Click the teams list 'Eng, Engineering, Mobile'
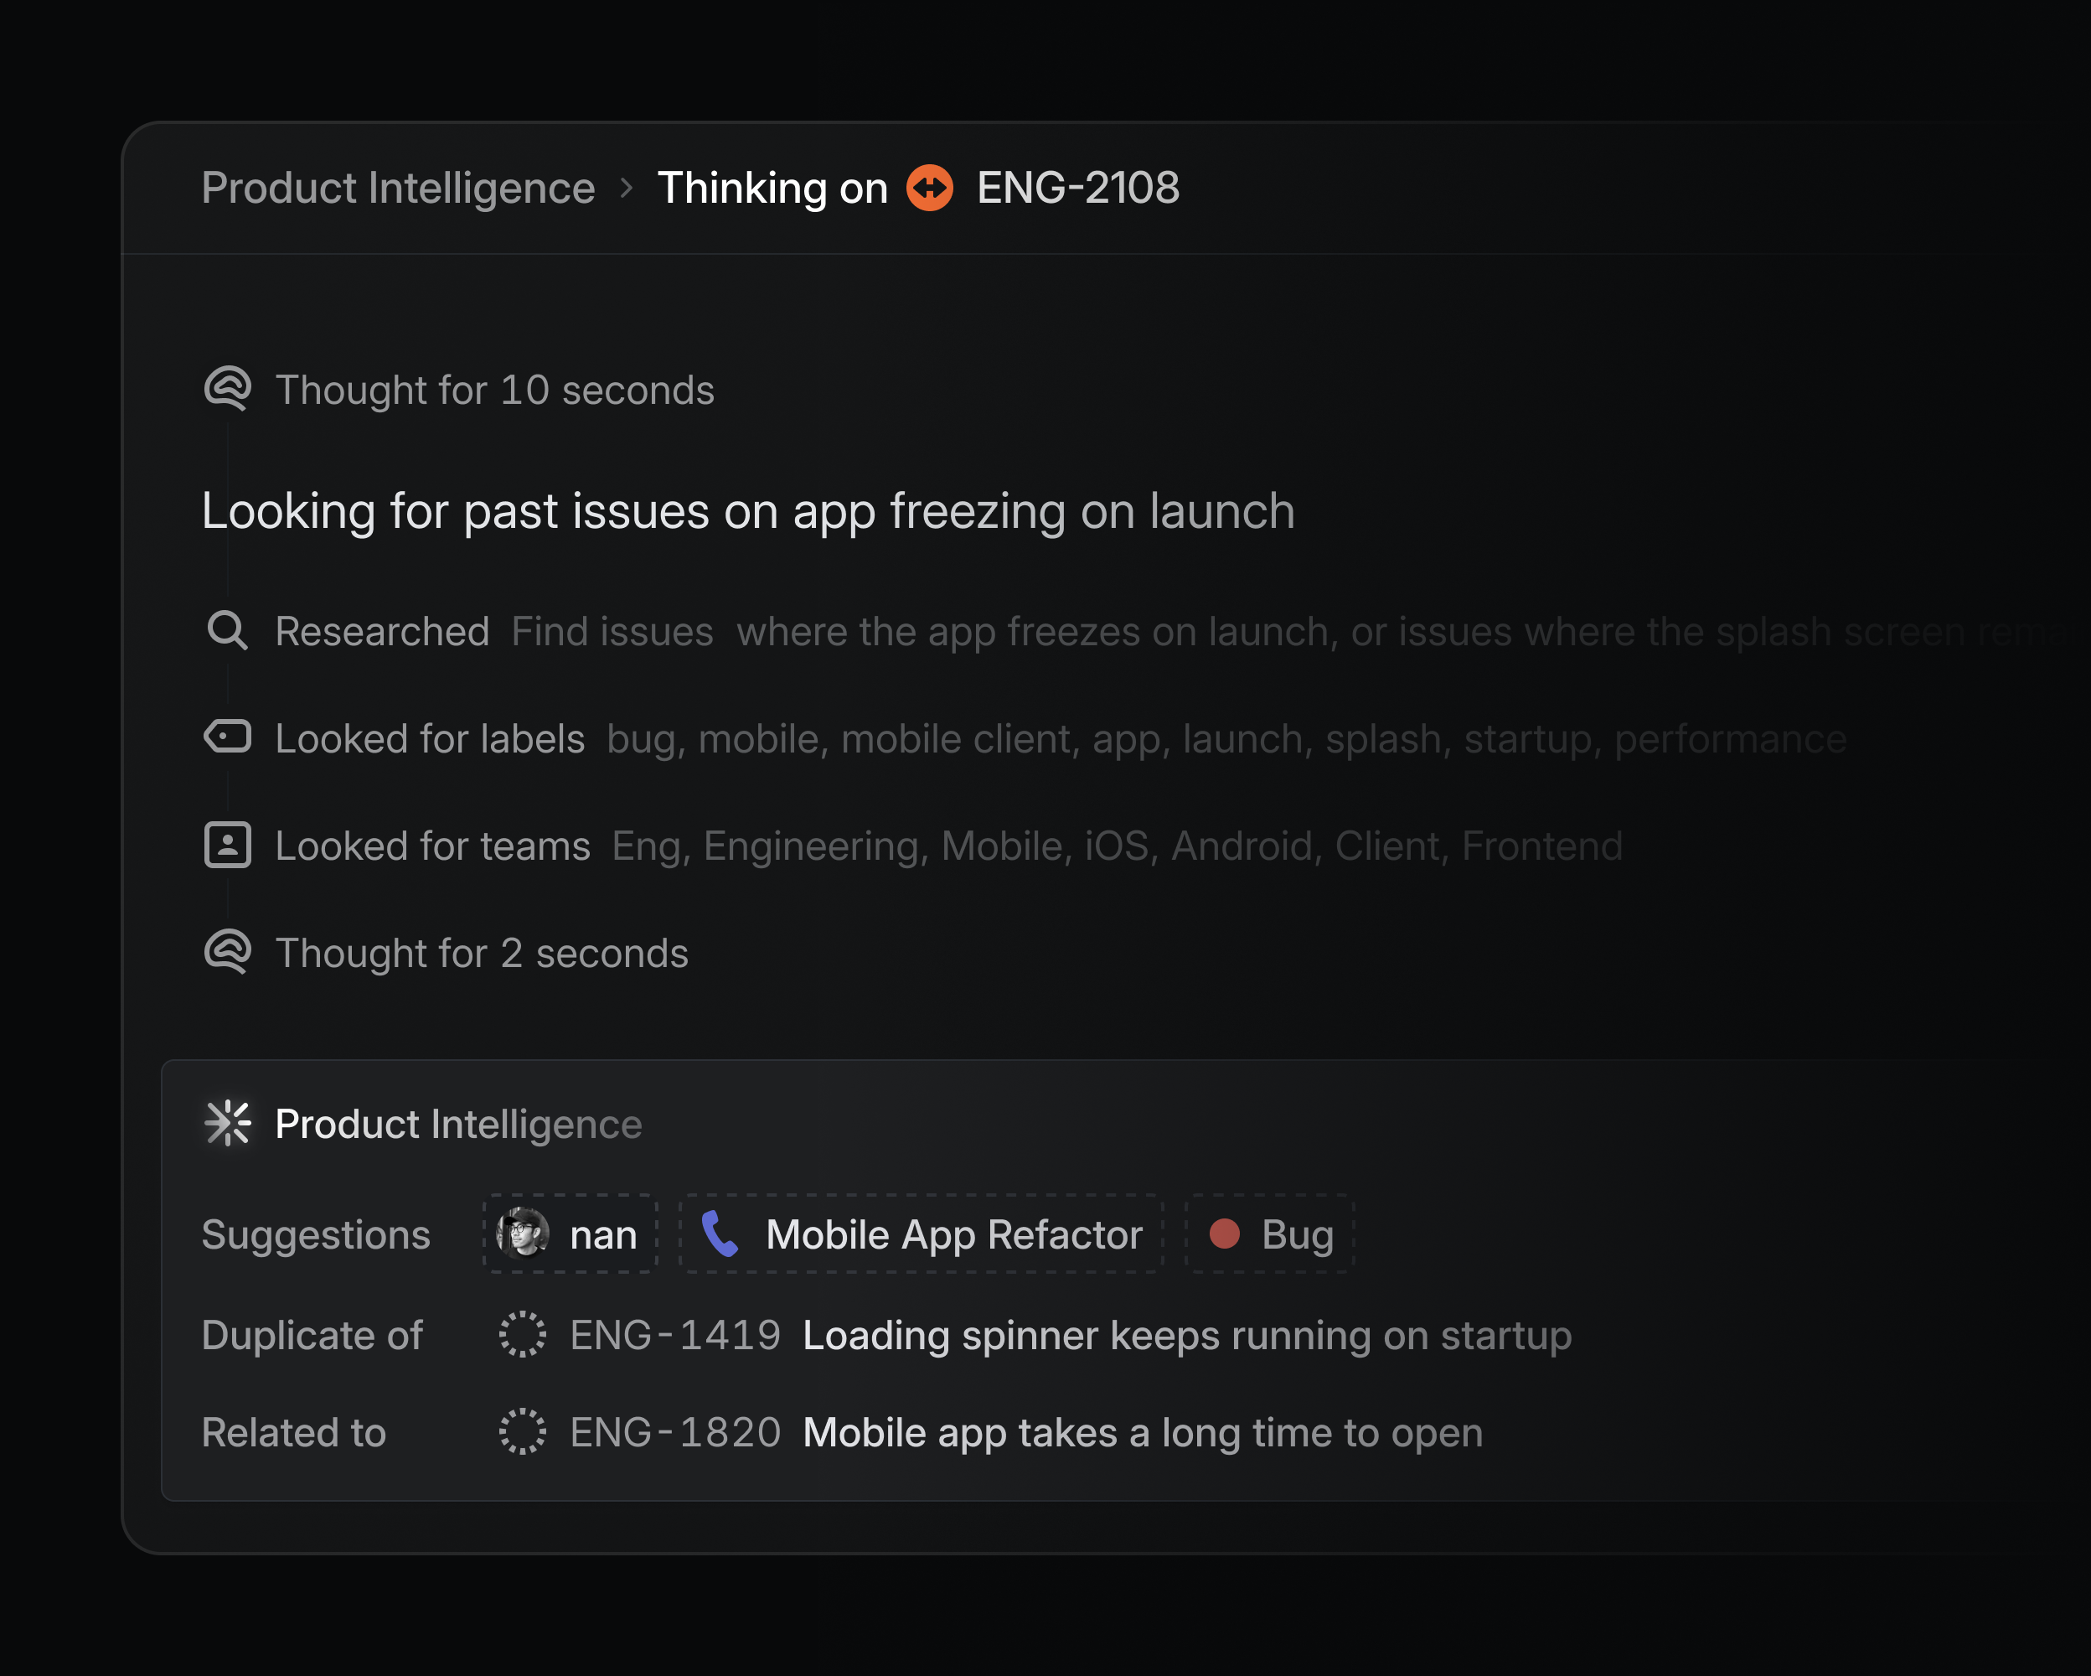 coord(837,846)
